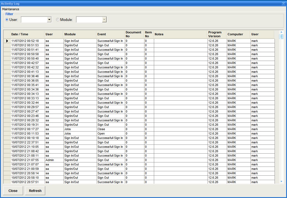This screenshot has width=287, height=198.
Task: Click the vertical scrollbar thumb
Action: (281, 37)
